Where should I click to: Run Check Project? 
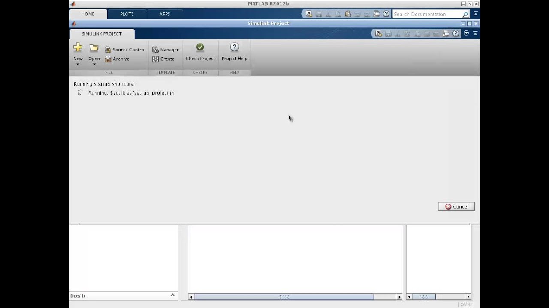[x=200, y=52]
